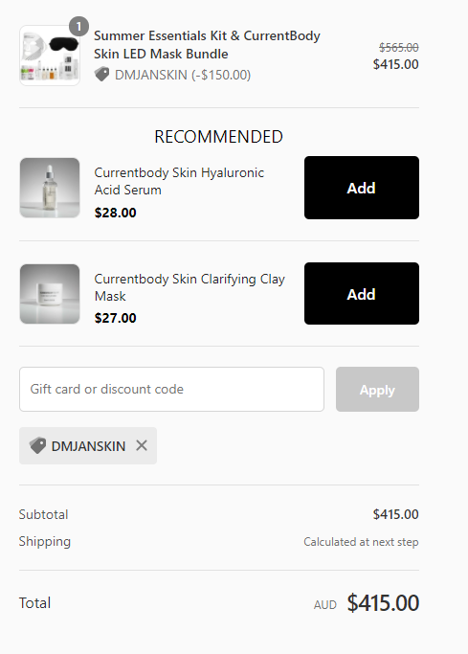
Task: Remove the DMJANSKIN discount code
Action: click(x=142, y=445)
